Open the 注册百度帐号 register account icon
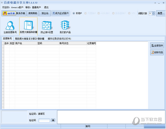166x129 pixels. pos(10,27)
